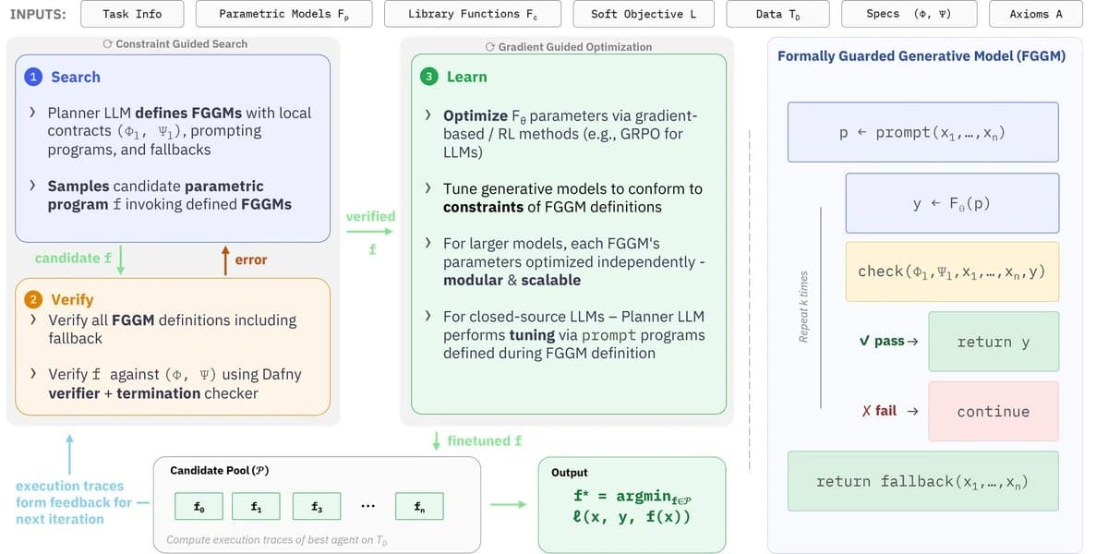Viewport: 1108px width, 554px height.
Task: Click the chevron before Optimize F parameters bullet
Action: [428, 116]
